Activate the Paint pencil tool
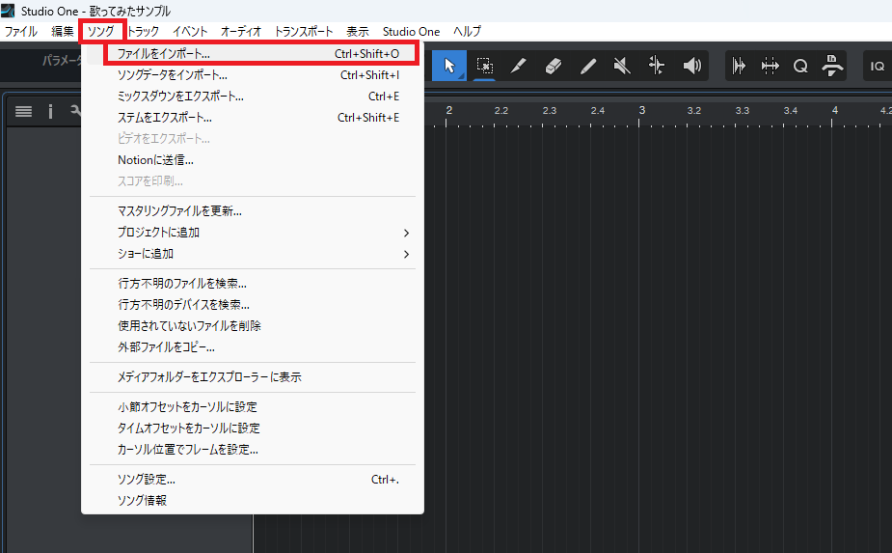This screenshot has height=553, width=892. (x=588, y=66)
